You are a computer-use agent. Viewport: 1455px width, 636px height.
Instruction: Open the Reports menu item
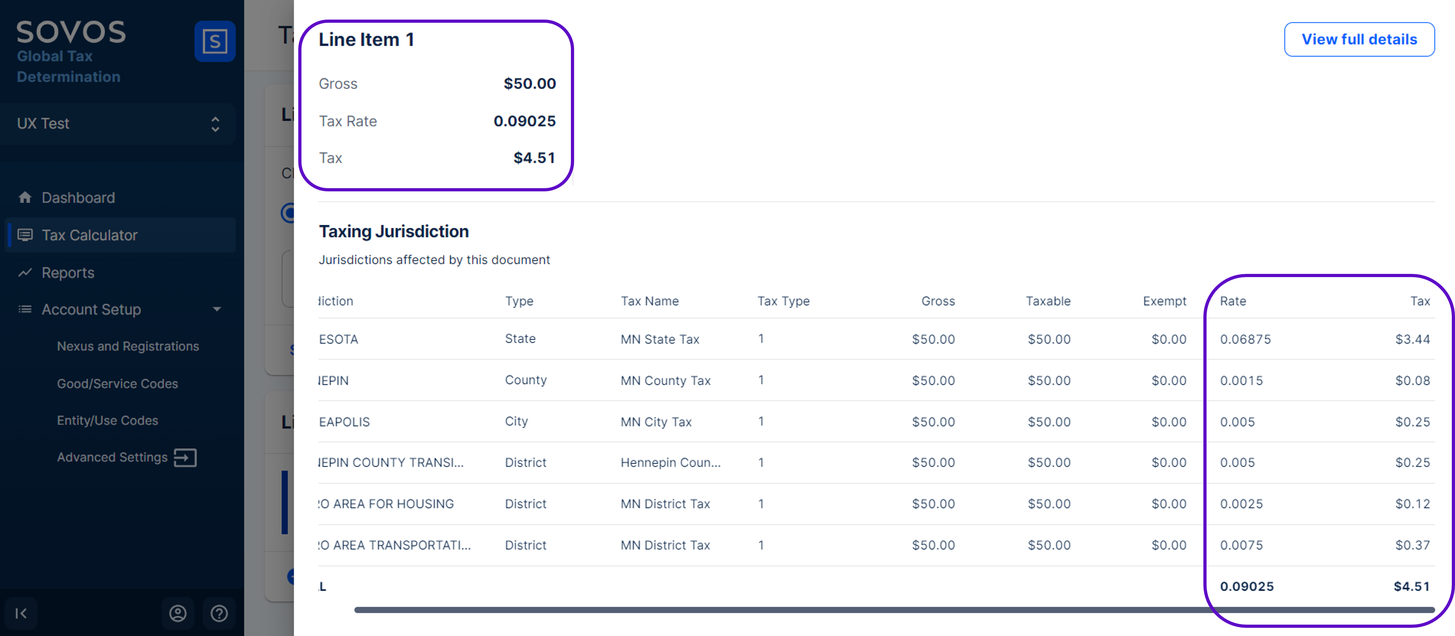click(68, 272)
